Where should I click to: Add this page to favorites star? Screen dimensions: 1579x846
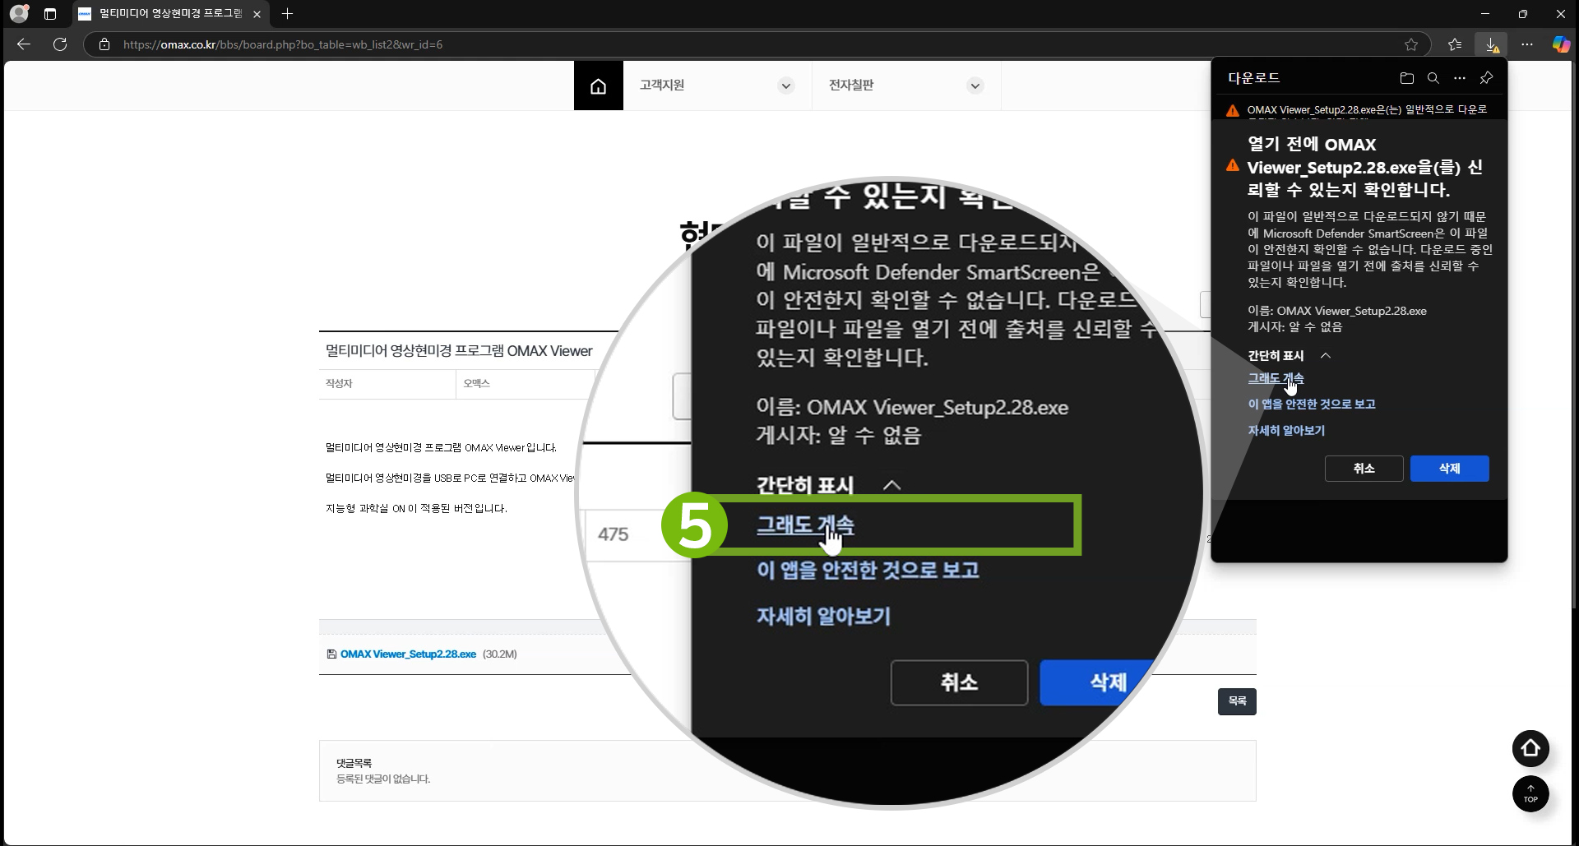click(x=1411, y=44)
